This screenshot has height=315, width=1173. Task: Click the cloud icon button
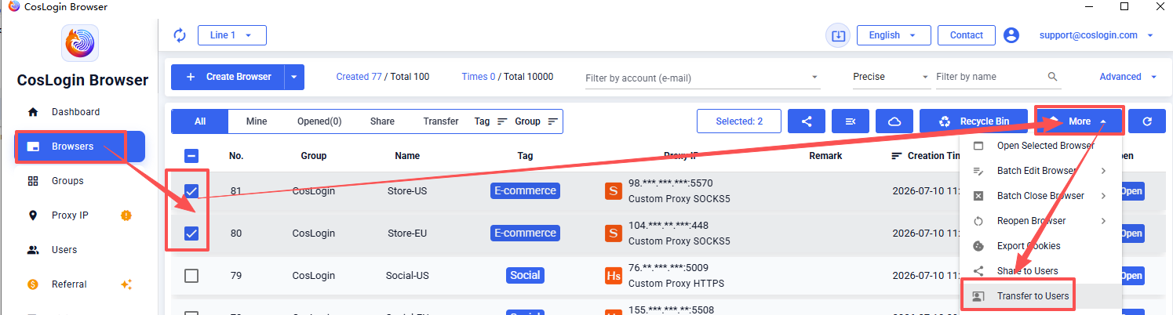[894, 121]
